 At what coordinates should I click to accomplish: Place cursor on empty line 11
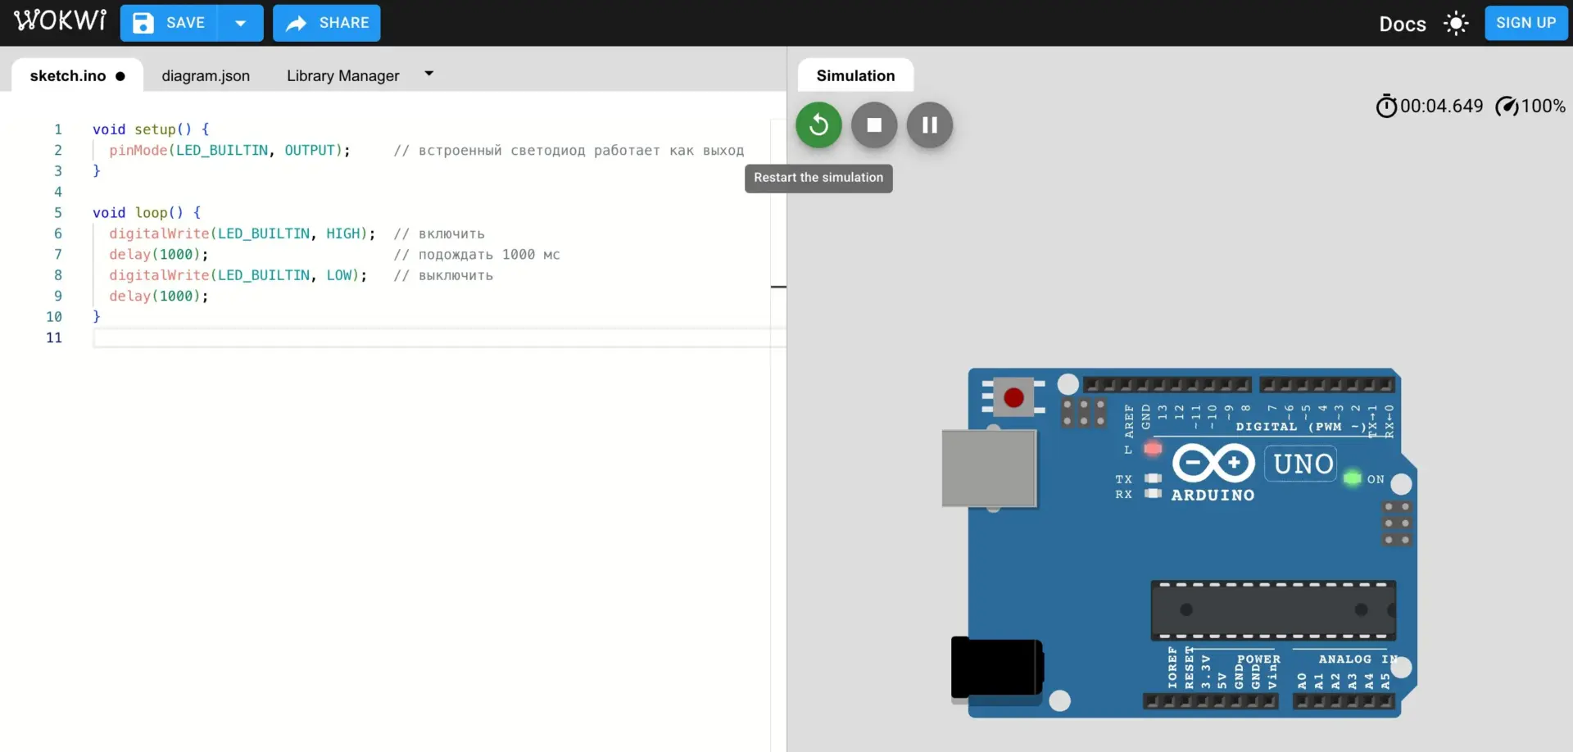(x=439, y=337)
